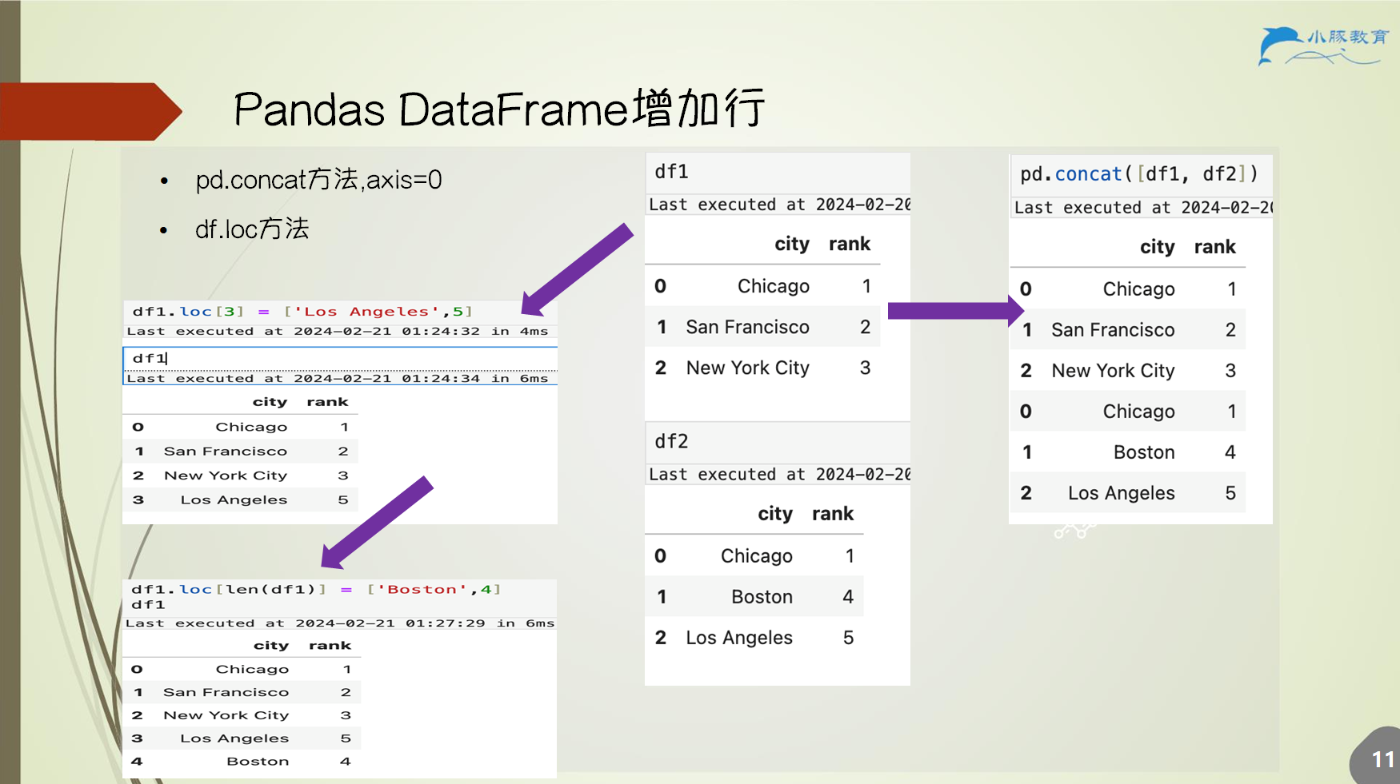Click the rank column header in df1 table
The image size is (1400, 784).
click(850, 244)
